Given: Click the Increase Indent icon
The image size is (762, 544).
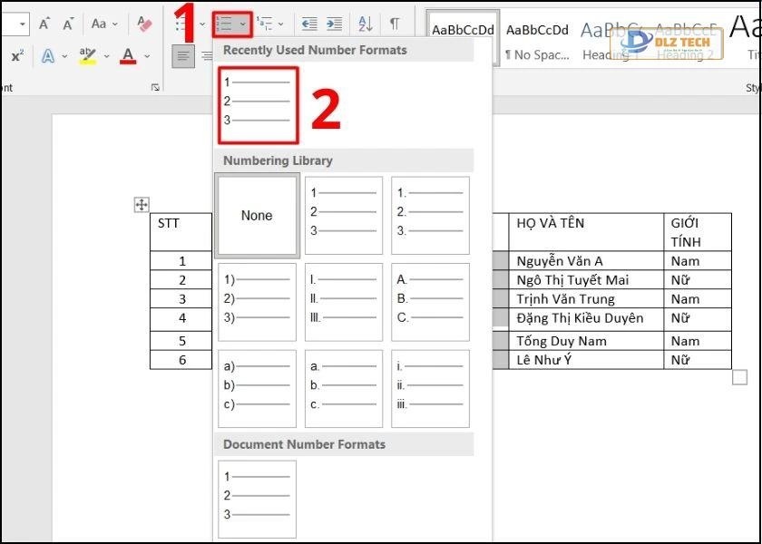Looking at the screenshot, I should click(335, 24).
